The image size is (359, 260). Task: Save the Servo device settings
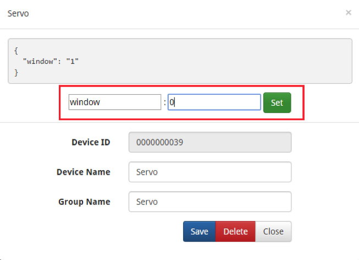pos(199,231)
